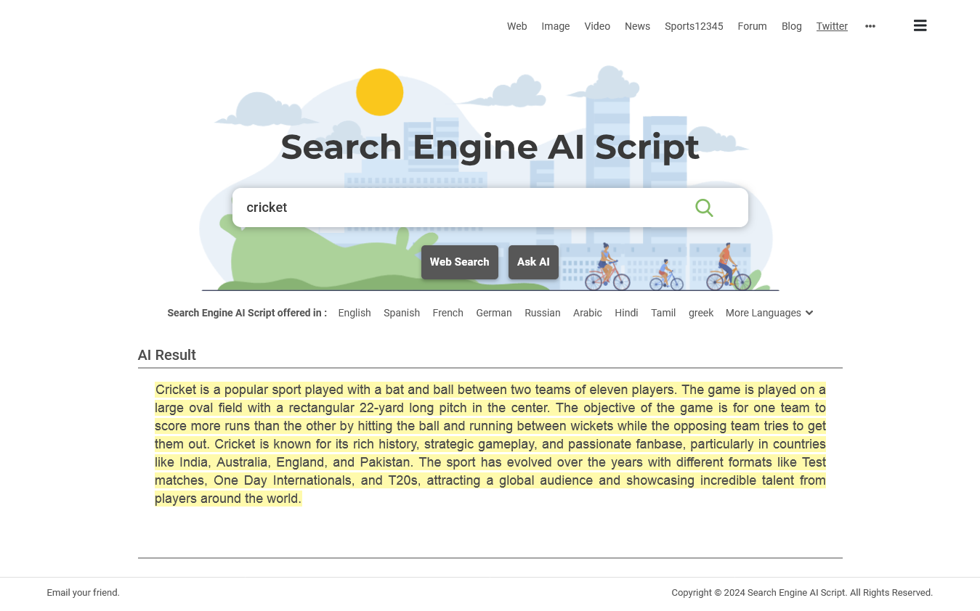
Task: Click the ellipsis more-options icon
Action: (x=870, y=26)
